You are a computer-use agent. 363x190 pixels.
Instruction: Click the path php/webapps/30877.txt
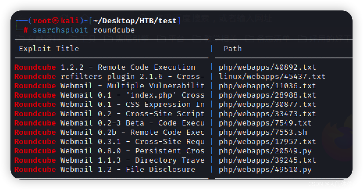pos(267,104)
